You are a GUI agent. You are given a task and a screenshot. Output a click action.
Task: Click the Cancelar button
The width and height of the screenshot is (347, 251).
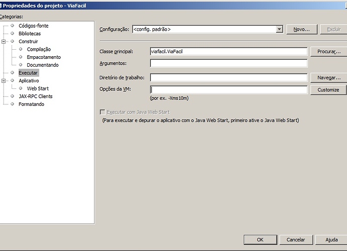(x=296, y=240)
